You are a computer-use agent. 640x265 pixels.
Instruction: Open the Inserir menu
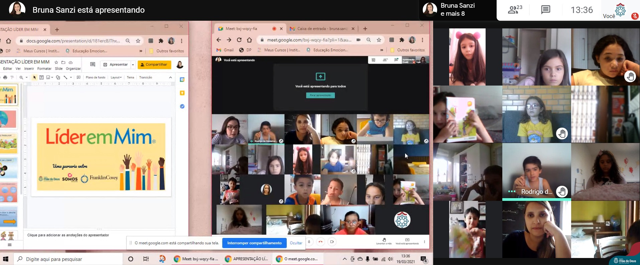coord(29,69)
